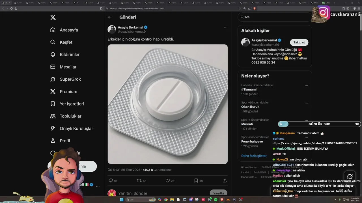The image size is (362, 203).
Task: Click the browser reload button
Action: coord(12,8)
